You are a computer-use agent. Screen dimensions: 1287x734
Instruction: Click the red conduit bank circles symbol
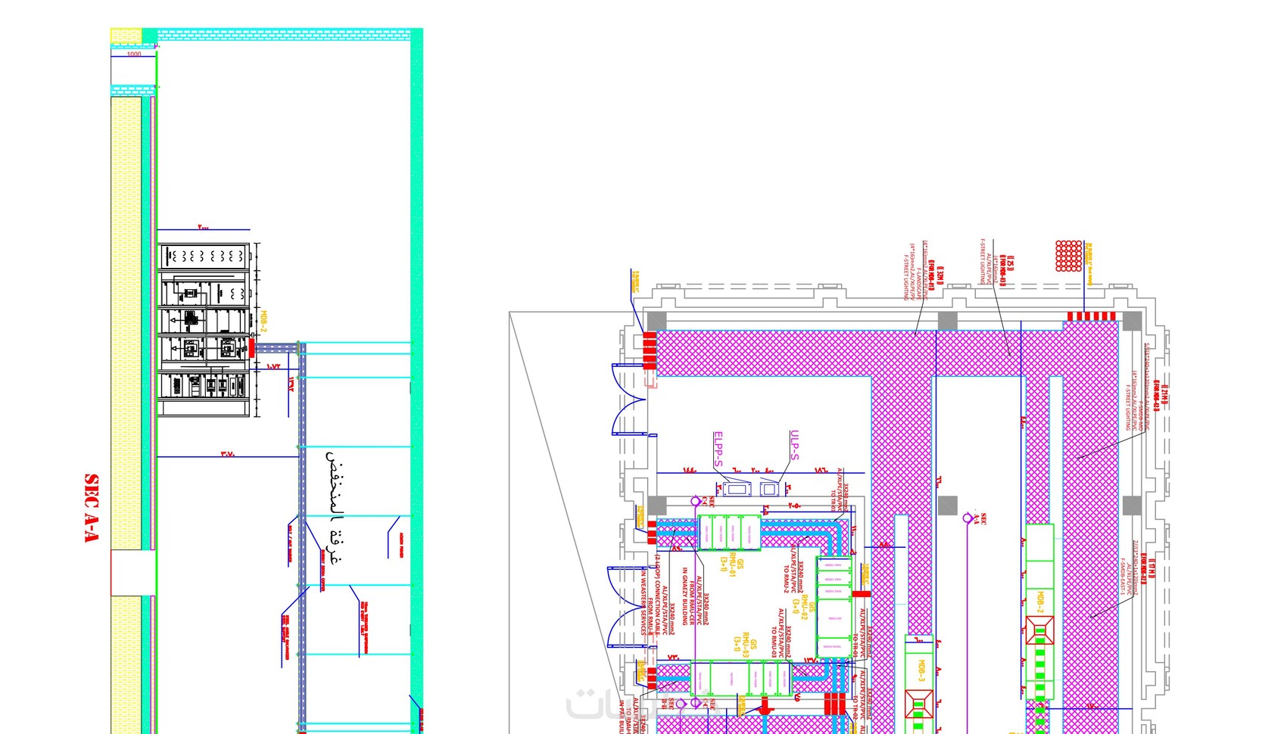tap(1068, 256)
